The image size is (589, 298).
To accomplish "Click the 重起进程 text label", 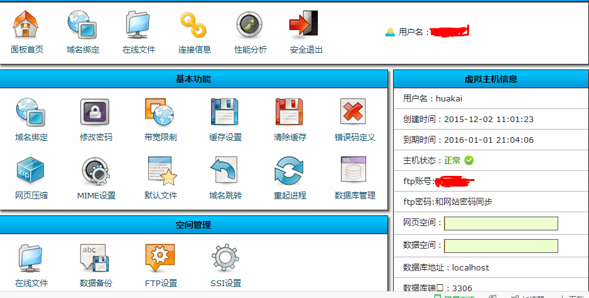I will [290, 195].
